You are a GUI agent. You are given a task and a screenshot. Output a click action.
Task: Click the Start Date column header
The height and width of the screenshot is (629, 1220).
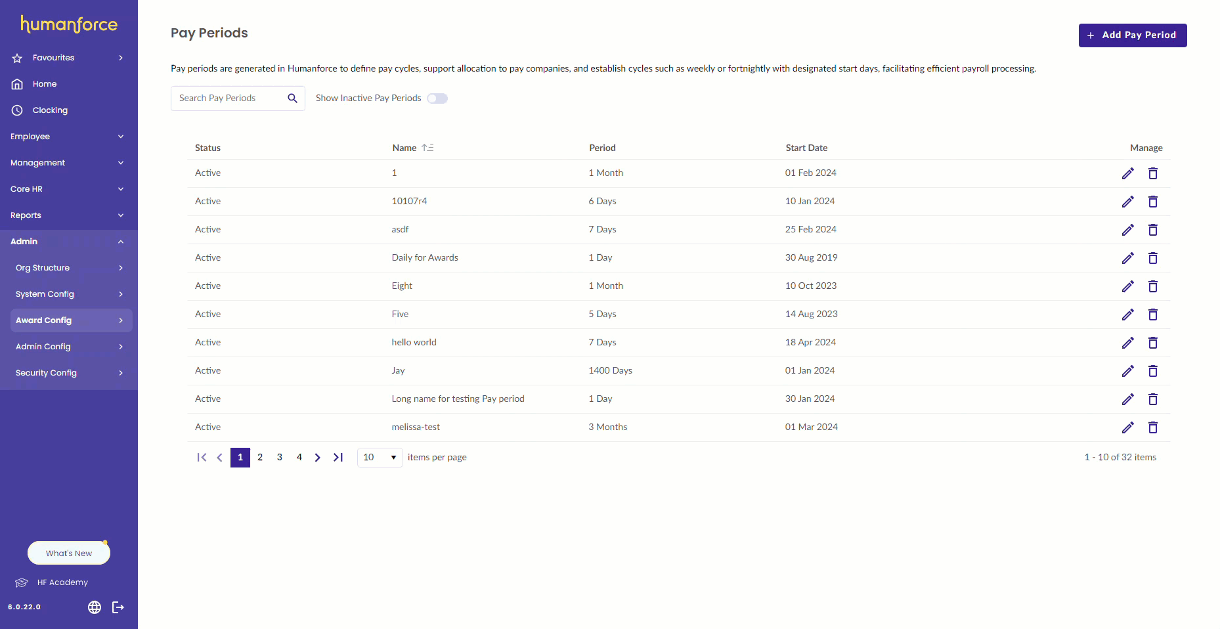coord(806,148)
